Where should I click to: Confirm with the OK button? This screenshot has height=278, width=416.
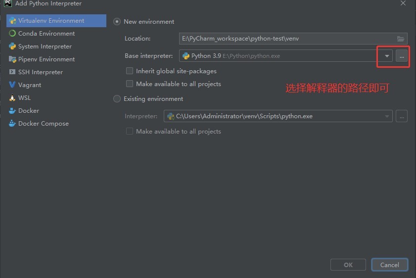pos(348,265)
